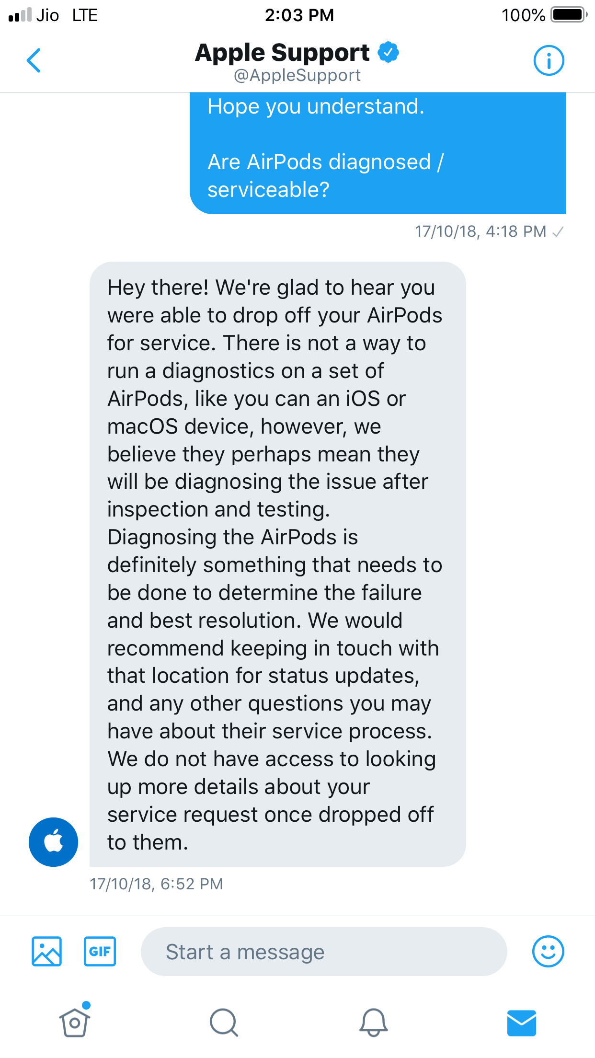Open Messages envelope tab
The image size is (595, 1058).
(521, 1023)
